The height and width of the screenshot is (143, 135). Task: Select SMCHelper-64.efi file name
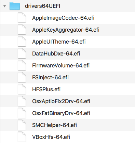click(x=54, y=125)
